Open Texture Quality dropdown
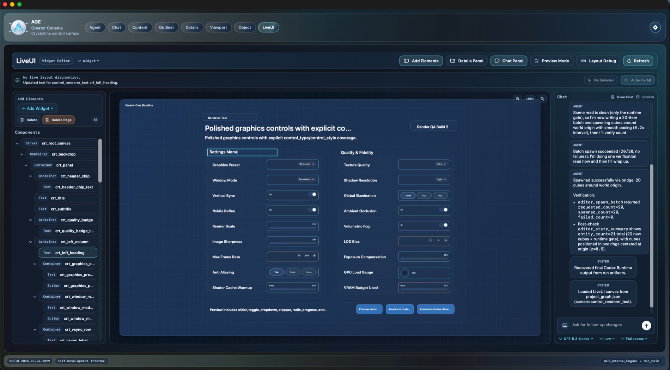Viewport: 670px width, 370px height. 424,164
